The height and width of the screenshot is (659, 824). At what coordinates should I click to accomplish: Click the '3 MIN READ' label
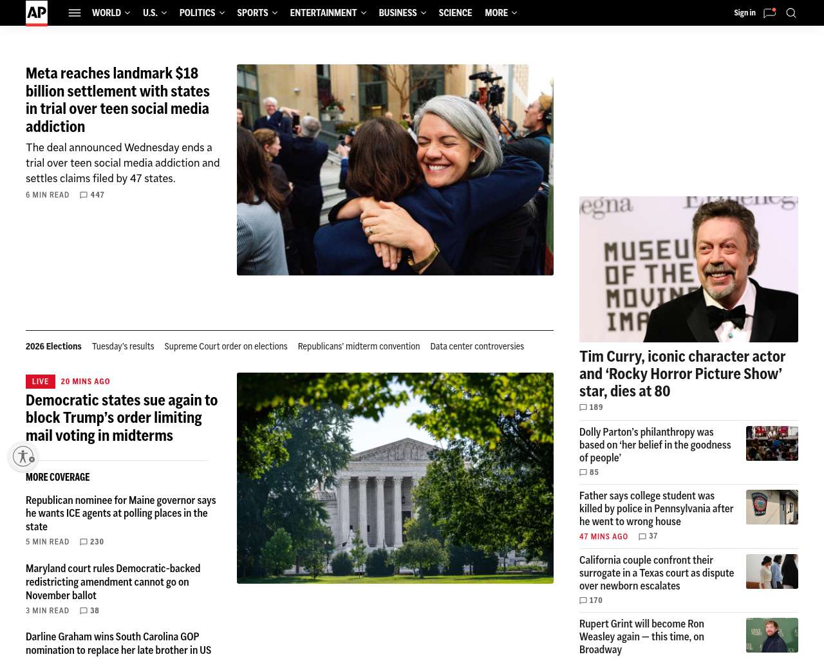coord(48,611)
